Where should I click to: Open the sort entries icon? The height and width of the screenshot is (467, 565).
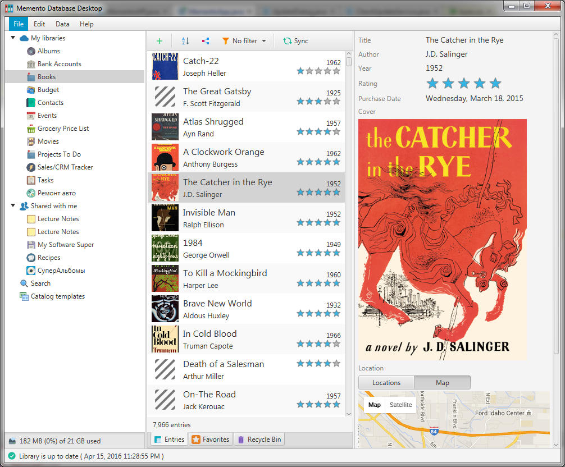click(185, 41)
